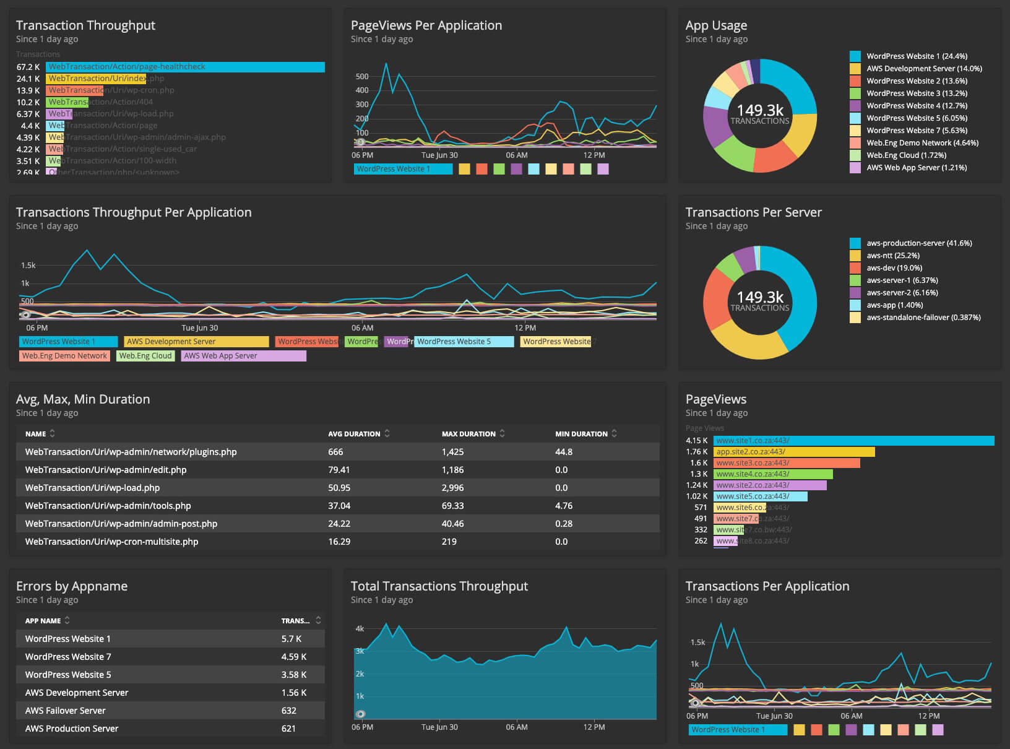Click circular marker icon on Total Transactions Throughput chart
This screenshot has width=1010, height=749.
coord(360,714)
